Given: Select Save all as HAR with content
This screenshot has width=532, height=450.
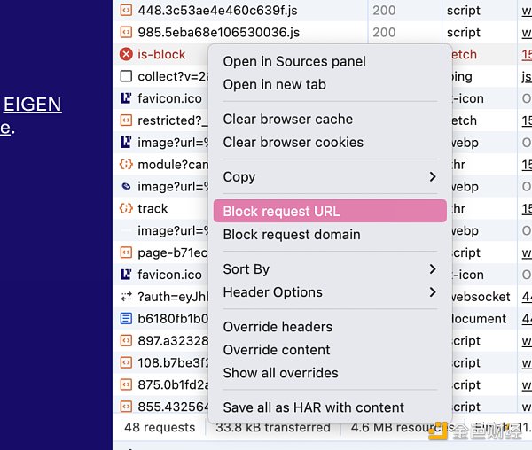Looking at the screenshot, I should coord(313,407).
